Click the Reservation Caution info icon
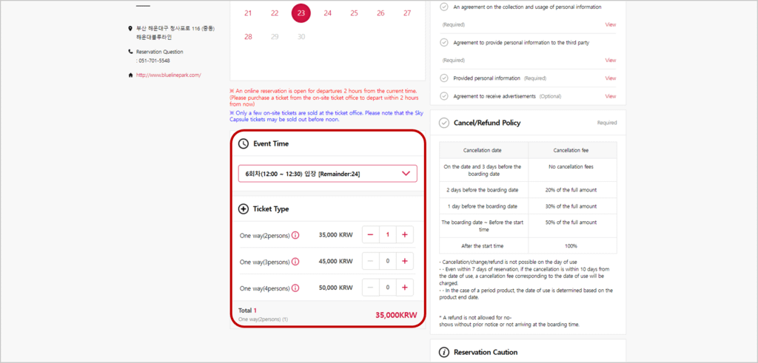The height and width of the screenshot is (363, 758). (x=444, y=353)
